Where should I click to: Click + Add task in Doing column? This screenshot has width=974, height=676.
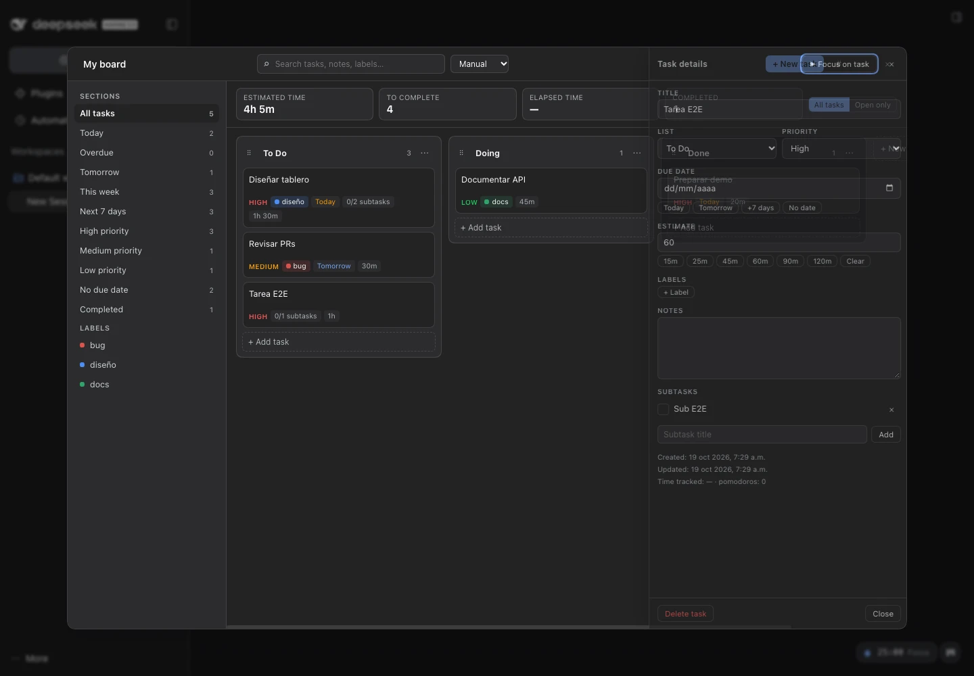[551, 228]
